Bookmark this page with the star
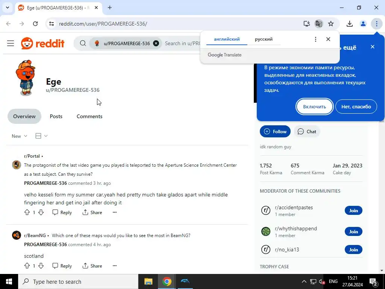 coord(331,24)
